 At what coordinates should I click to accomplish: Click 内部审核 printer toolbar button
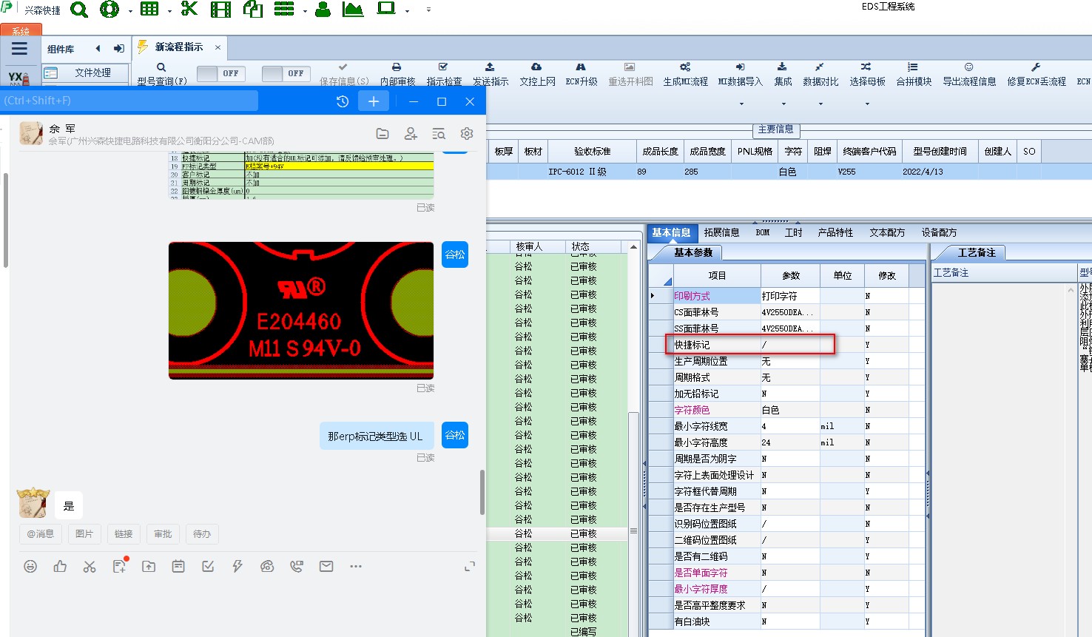pos(397,75)
